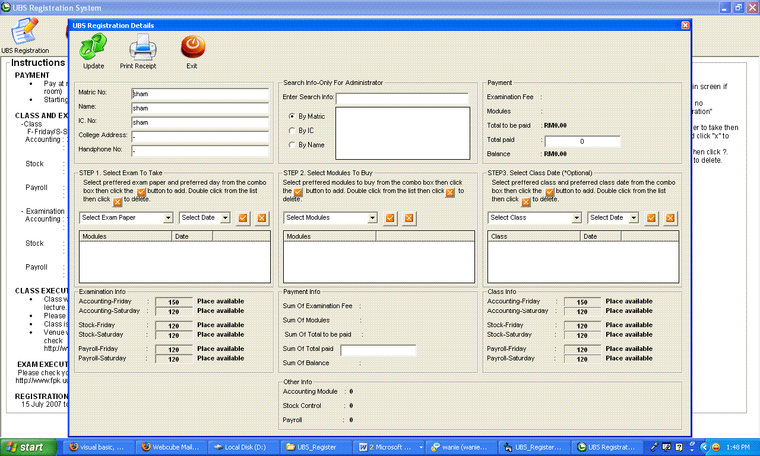This screenshot has width=760, height=456.
Task: Delete module with Step 2 X button
Action: coord(409,218)
